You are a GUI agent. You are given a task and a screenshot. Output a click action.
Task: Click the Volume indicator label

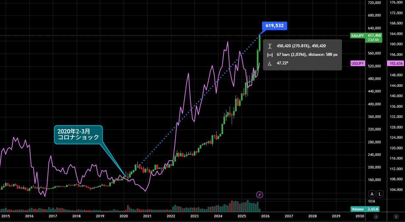[357, 209]
